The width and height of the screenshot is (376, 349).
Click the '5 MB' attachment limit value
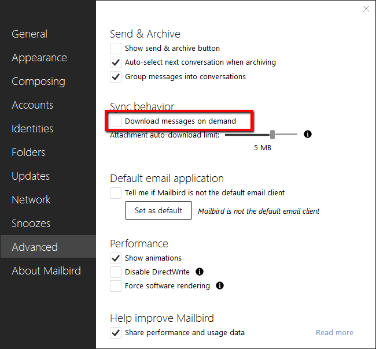pyautogui.click(x=263, y=147)
